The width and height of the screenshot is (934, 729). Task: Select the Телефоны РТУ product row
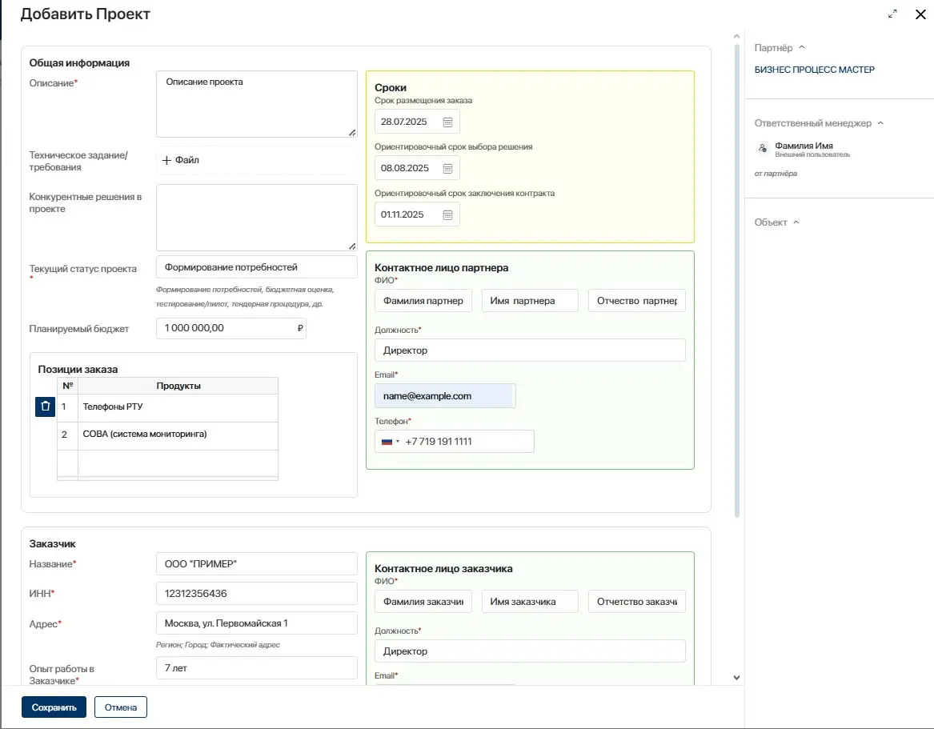pos(178,407)
